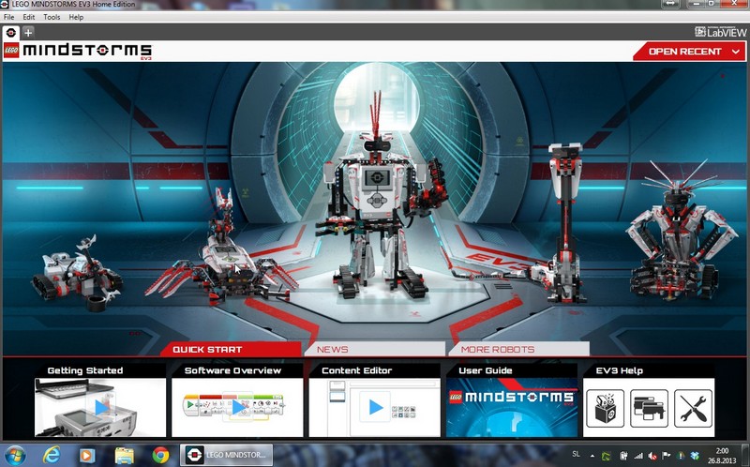Click LEGO MINDSTORMS taskbar button
Viewport: 750px width, 467px height.
[x=226, y=455]
